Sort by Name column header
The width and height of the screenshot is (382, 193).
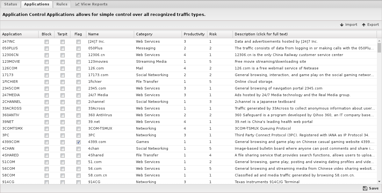pos(110,34)
